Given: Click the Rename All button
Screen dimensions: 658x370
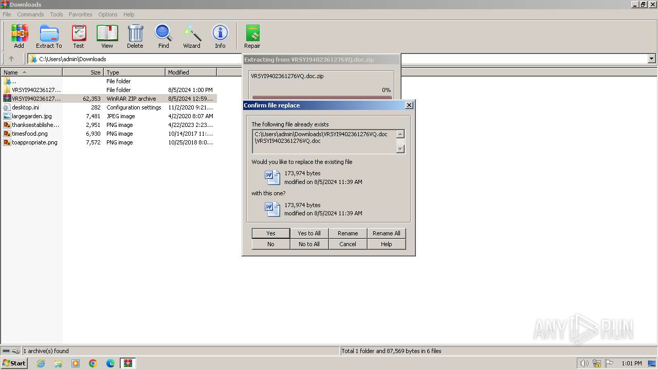Looking at the screenshot, I should pos(386,233).
